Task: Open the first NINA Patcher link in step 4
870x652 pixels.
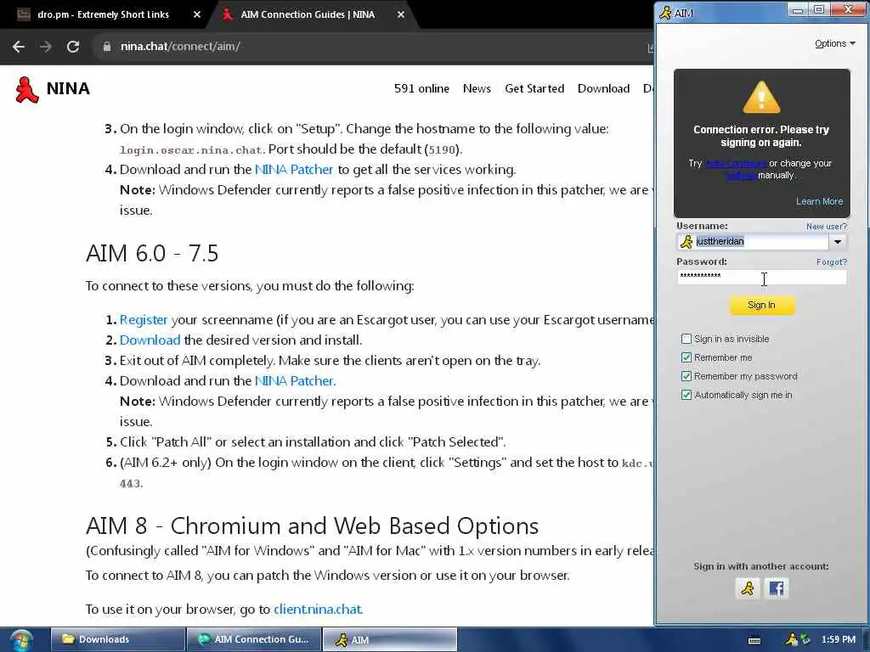Action: tap(293, 170)
